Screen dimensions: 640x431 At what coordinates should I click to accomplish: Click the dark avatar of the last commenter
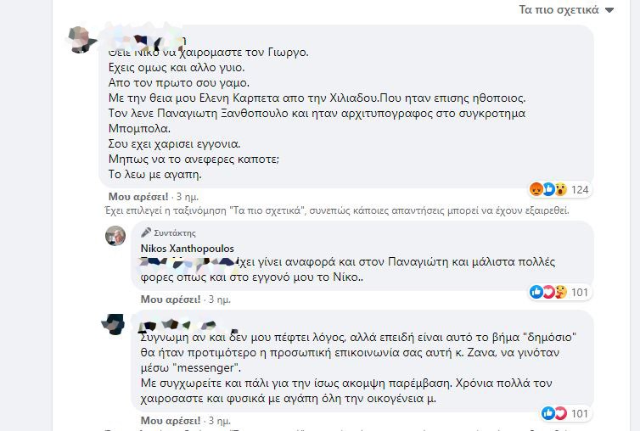coord(114,324)
